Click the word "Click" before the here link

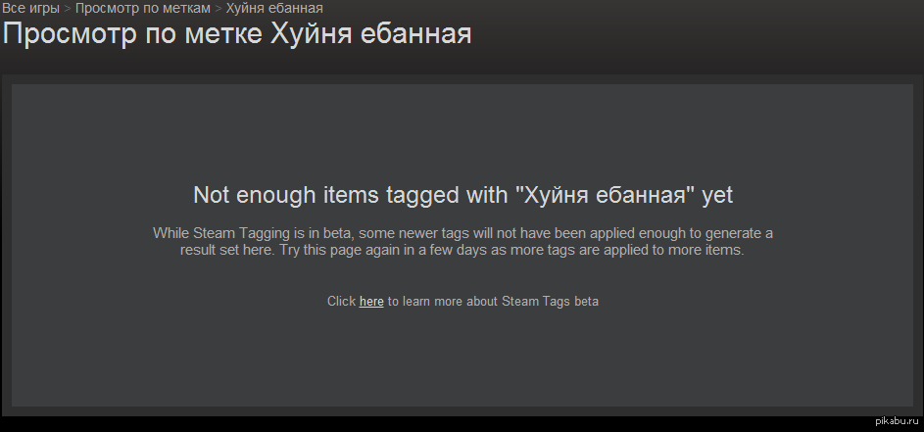[341, 301]
